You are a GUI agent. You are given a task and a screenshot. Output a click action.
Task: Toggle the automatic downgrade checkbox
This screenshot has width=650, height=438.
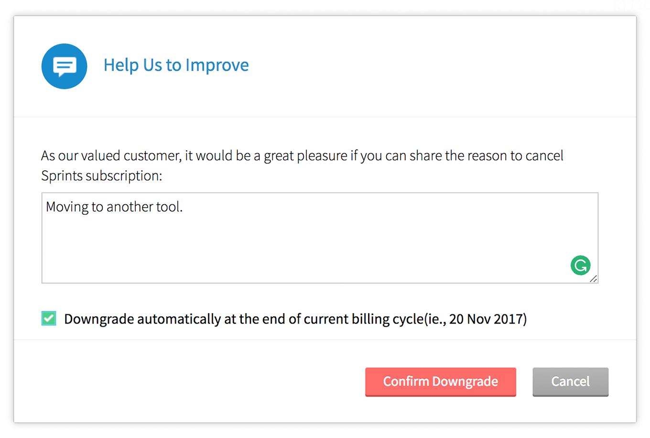(49, 318)
